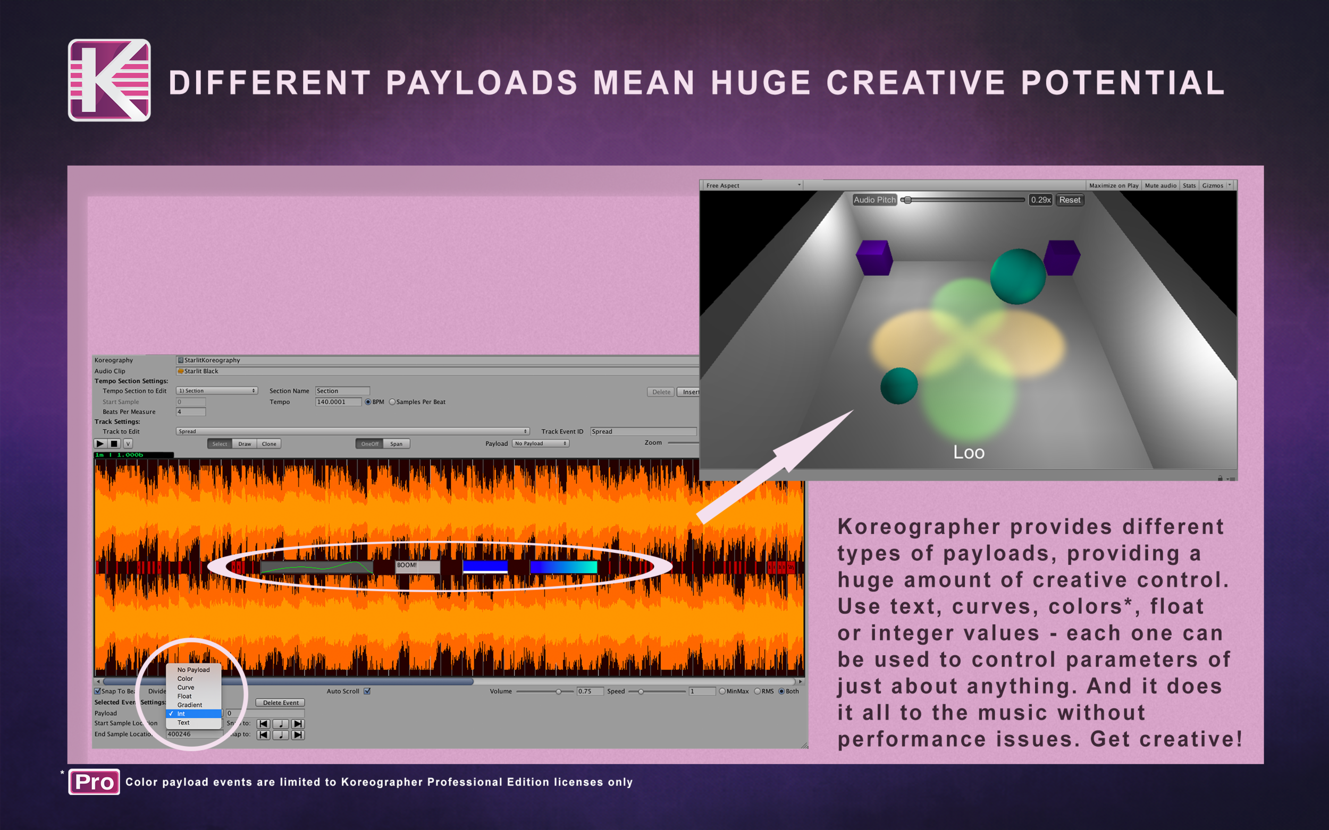Click the Tempo value field 140.0001
The height and width of the screenshot is (830, 1329).
pyautogui.click(x=339, y=402)
